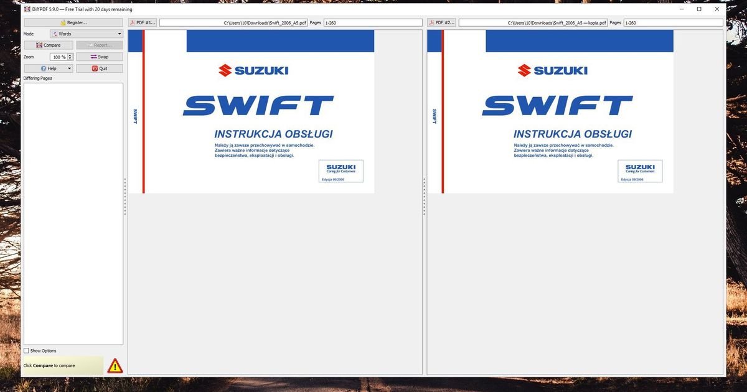
Task: Edit the PDF #1 Pages range field
Action: pyautogui.click(x=373, y=22)
